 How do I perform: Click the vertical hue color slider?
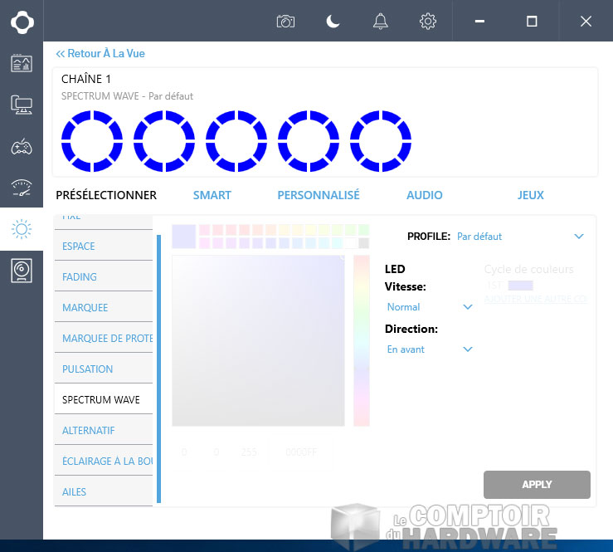click(x=361, y=340)
